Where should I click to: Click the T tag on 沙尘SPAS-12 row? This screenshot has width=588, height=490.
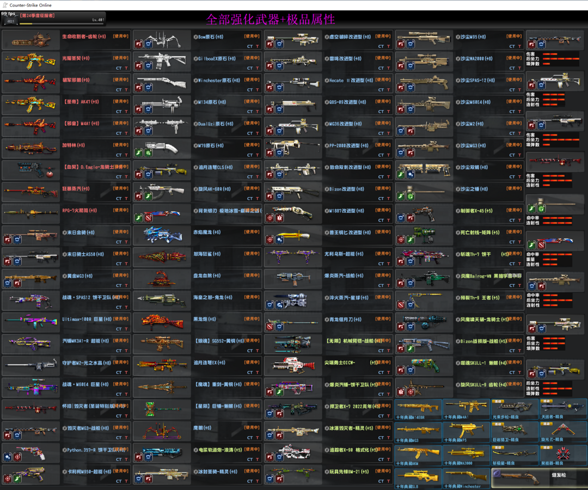point(520,90)
